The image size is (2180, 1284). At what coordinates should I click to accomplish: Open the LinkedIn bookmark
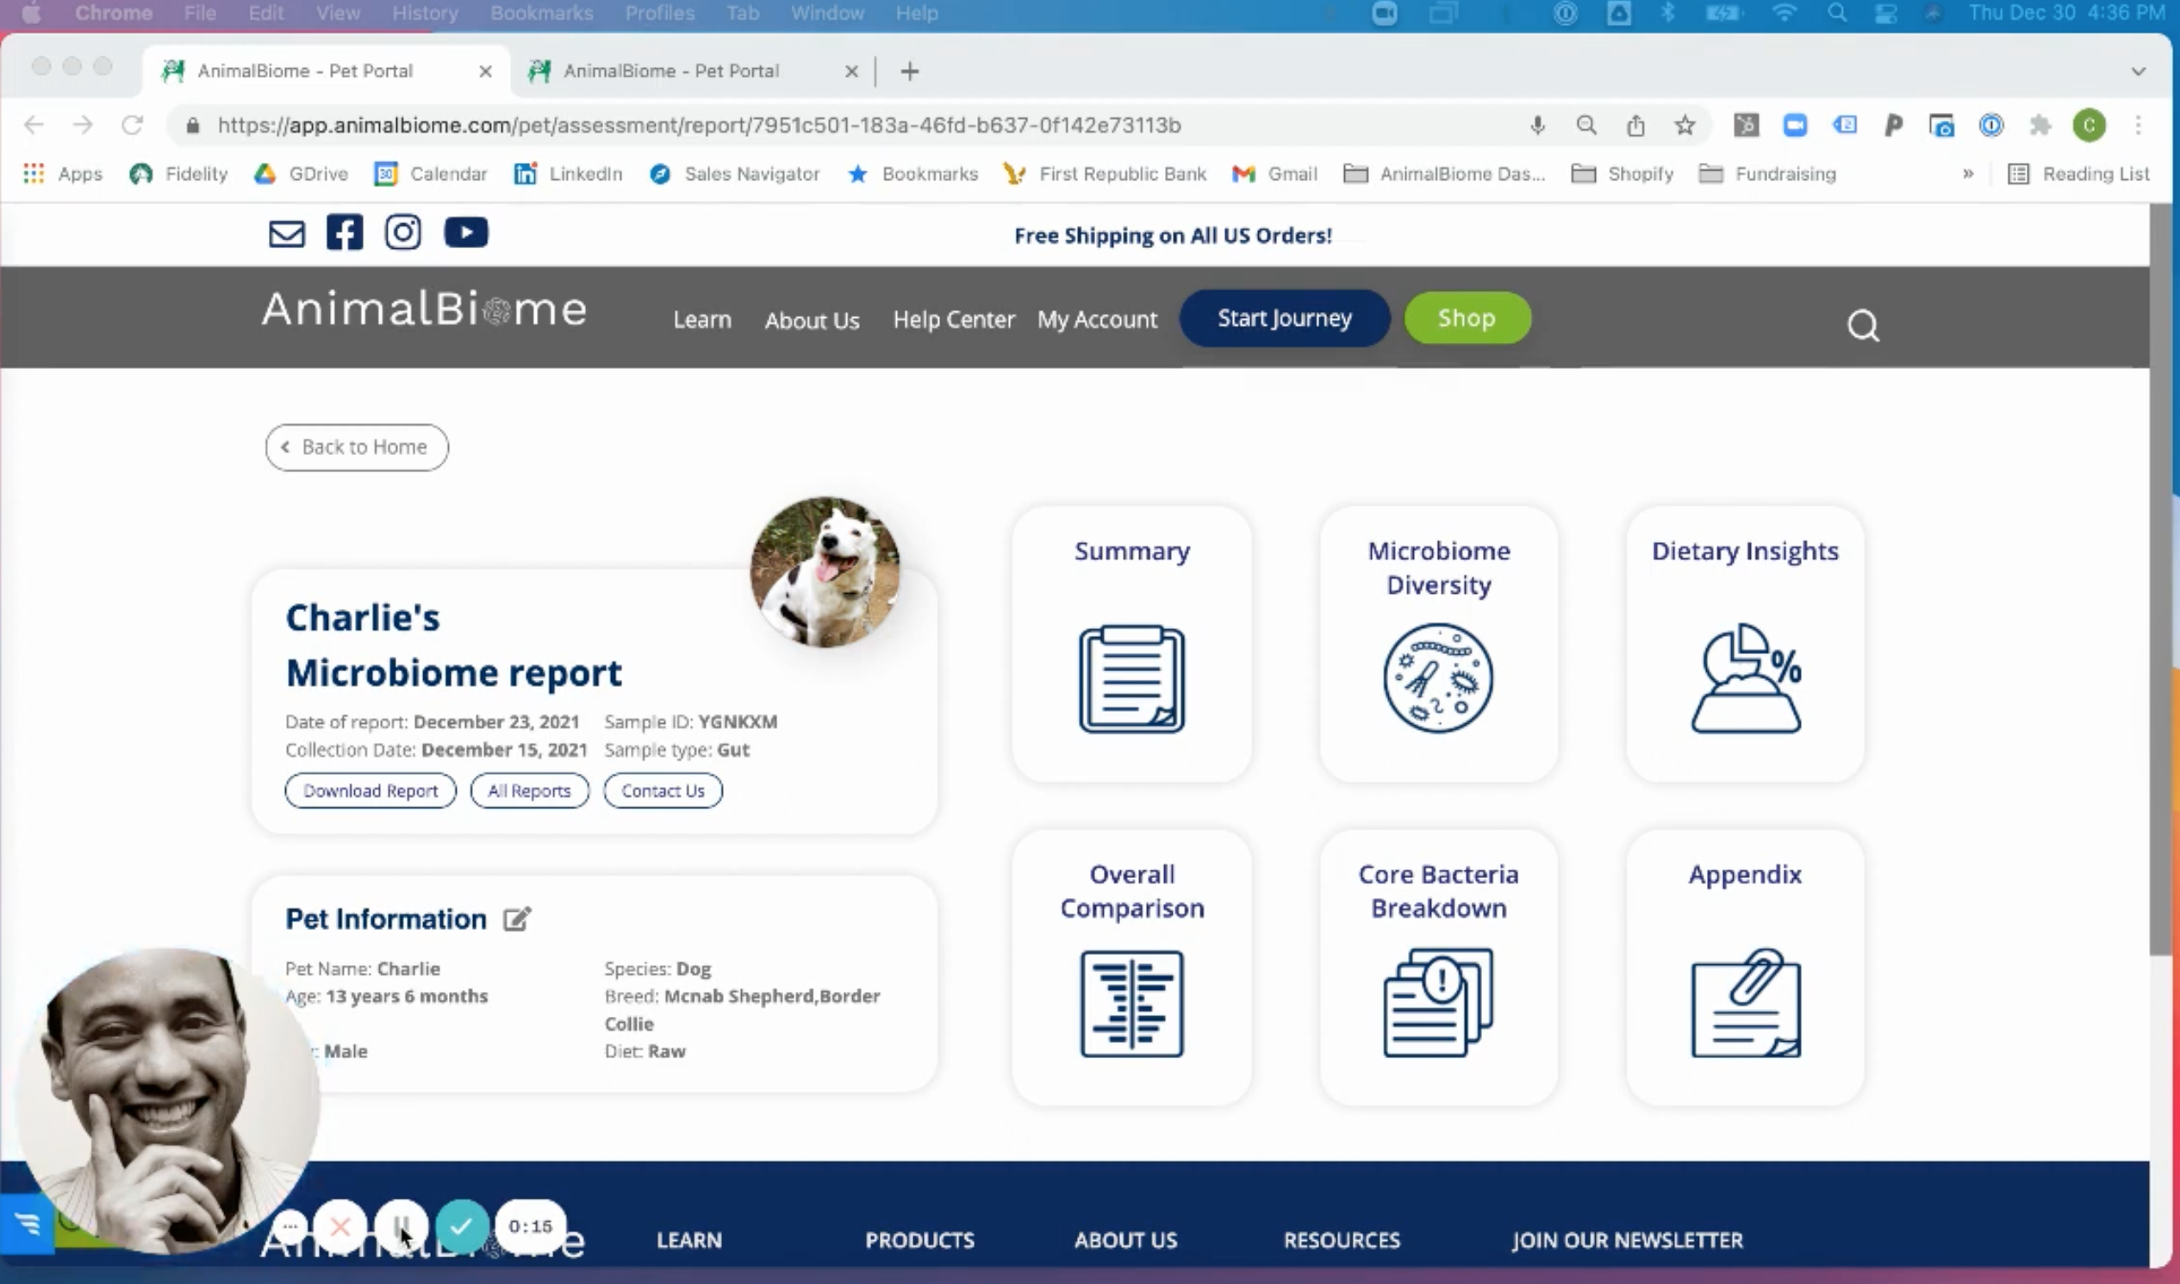click(569, 174)
